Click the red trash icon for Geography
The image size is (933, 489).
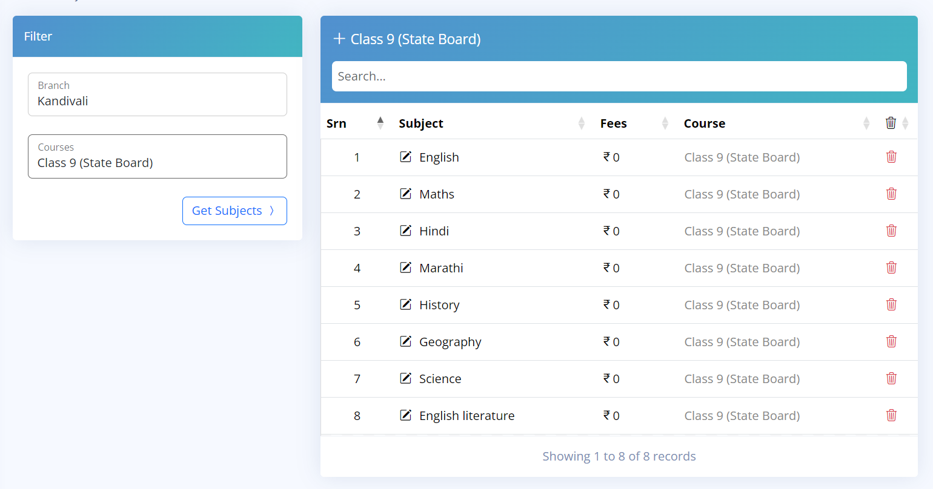coord(891,341)
